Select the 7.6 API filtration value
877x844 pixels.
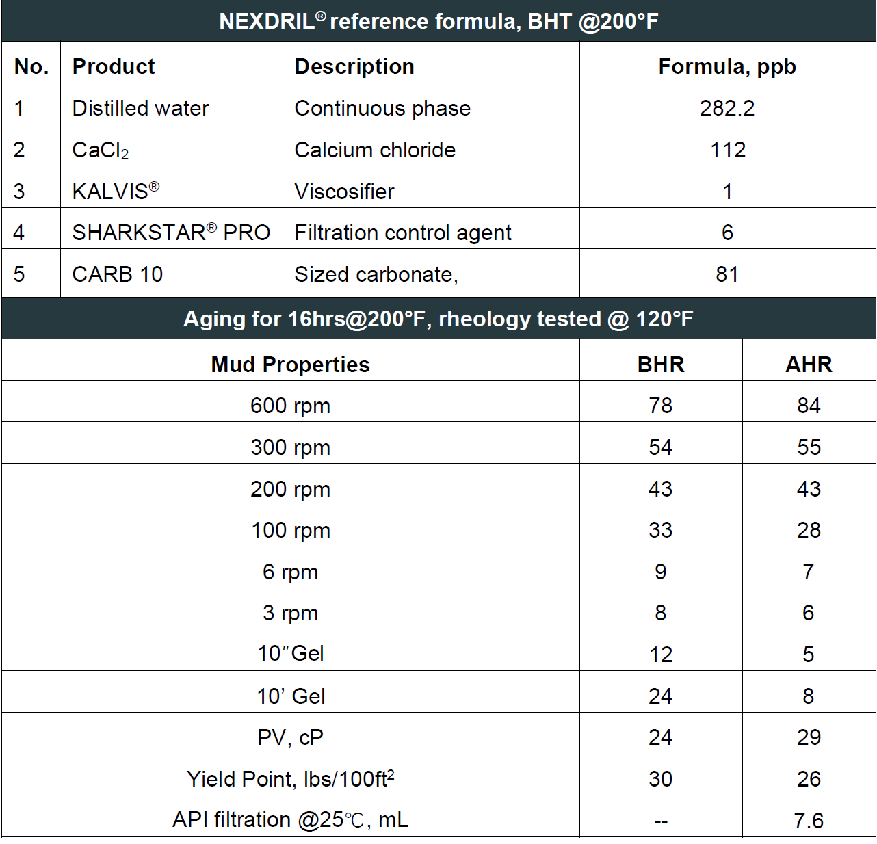pyautogui.click(x=809, y=820)
